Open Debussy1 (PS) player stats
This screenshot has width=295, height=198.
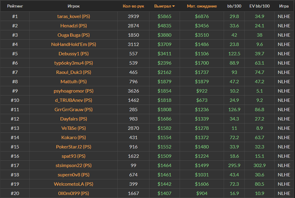coord(74,54)
